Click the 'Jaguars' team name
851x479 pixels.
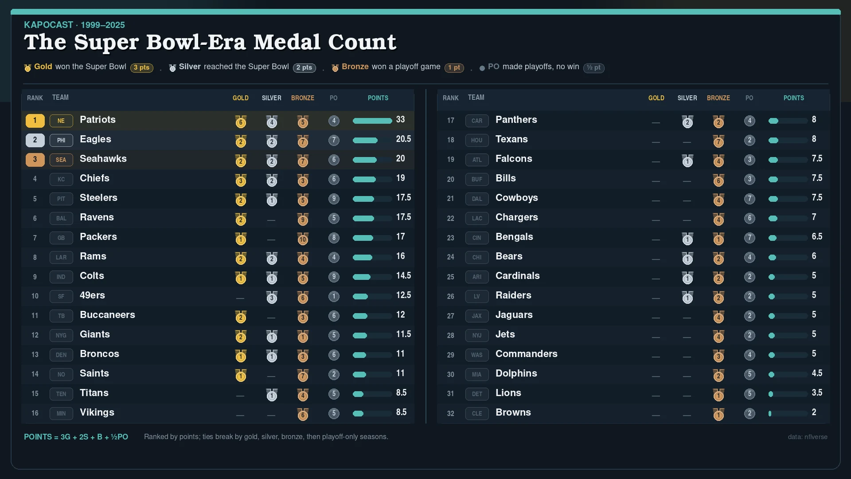pos(514,315)
